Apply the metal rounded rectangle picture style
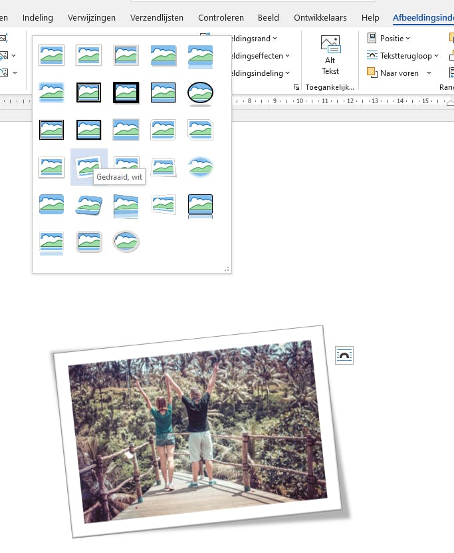The image size is (454, 553). tap(89, 242)
